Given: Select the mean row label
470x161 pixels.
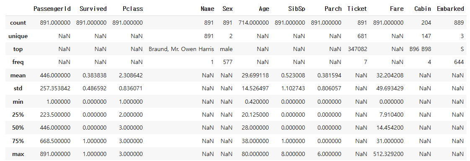Looking at the screenshot, I should [18, 75].
